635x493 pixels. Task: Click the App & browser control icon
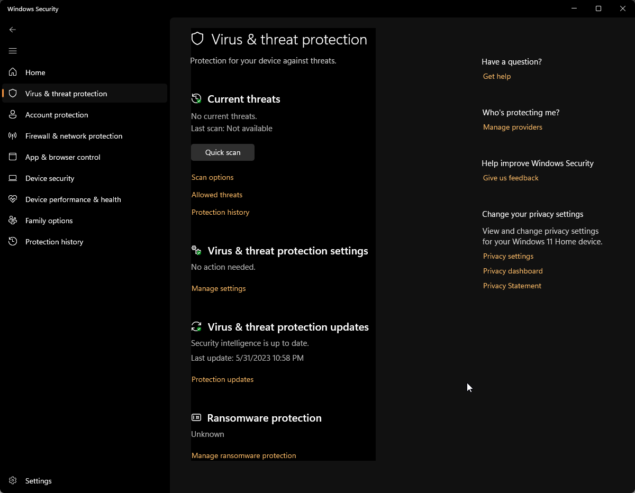pyautogui.click(x=13, y=157)
